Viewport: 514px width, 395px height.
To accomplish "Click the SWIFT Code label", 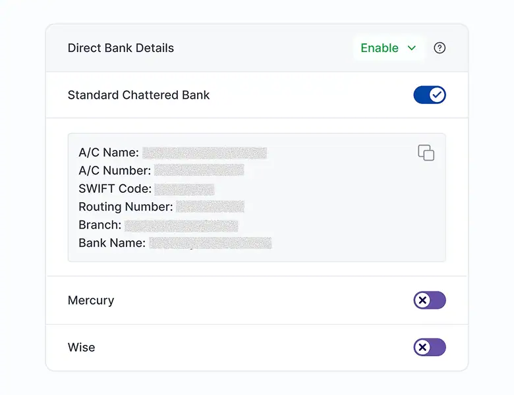I will pyautogui.click(x=115, y=189).
